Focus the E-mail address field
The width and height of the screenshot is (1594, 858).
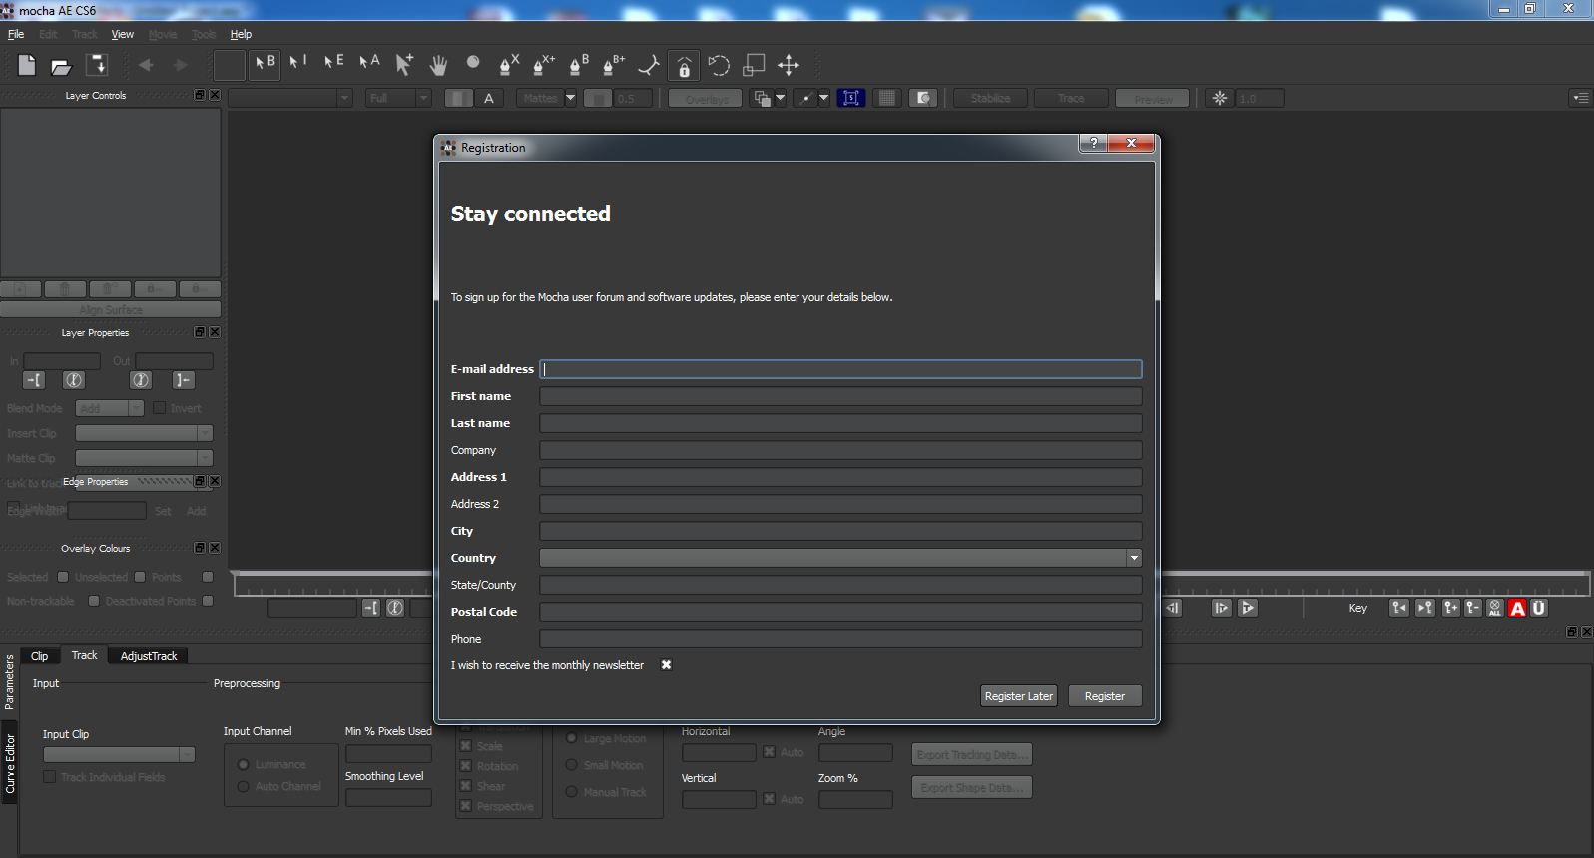tap(840, 369)
